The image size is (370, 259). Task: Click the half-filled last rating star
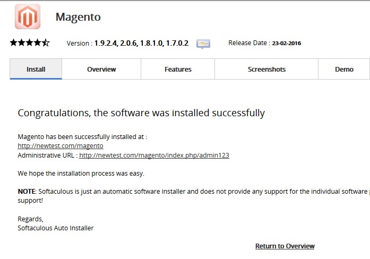[46, 42]
